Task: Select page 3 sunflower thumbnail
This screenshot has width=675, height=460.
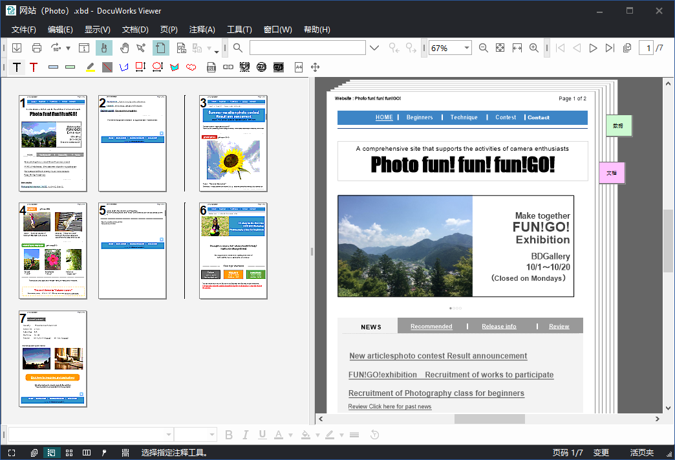Action: 233,143
